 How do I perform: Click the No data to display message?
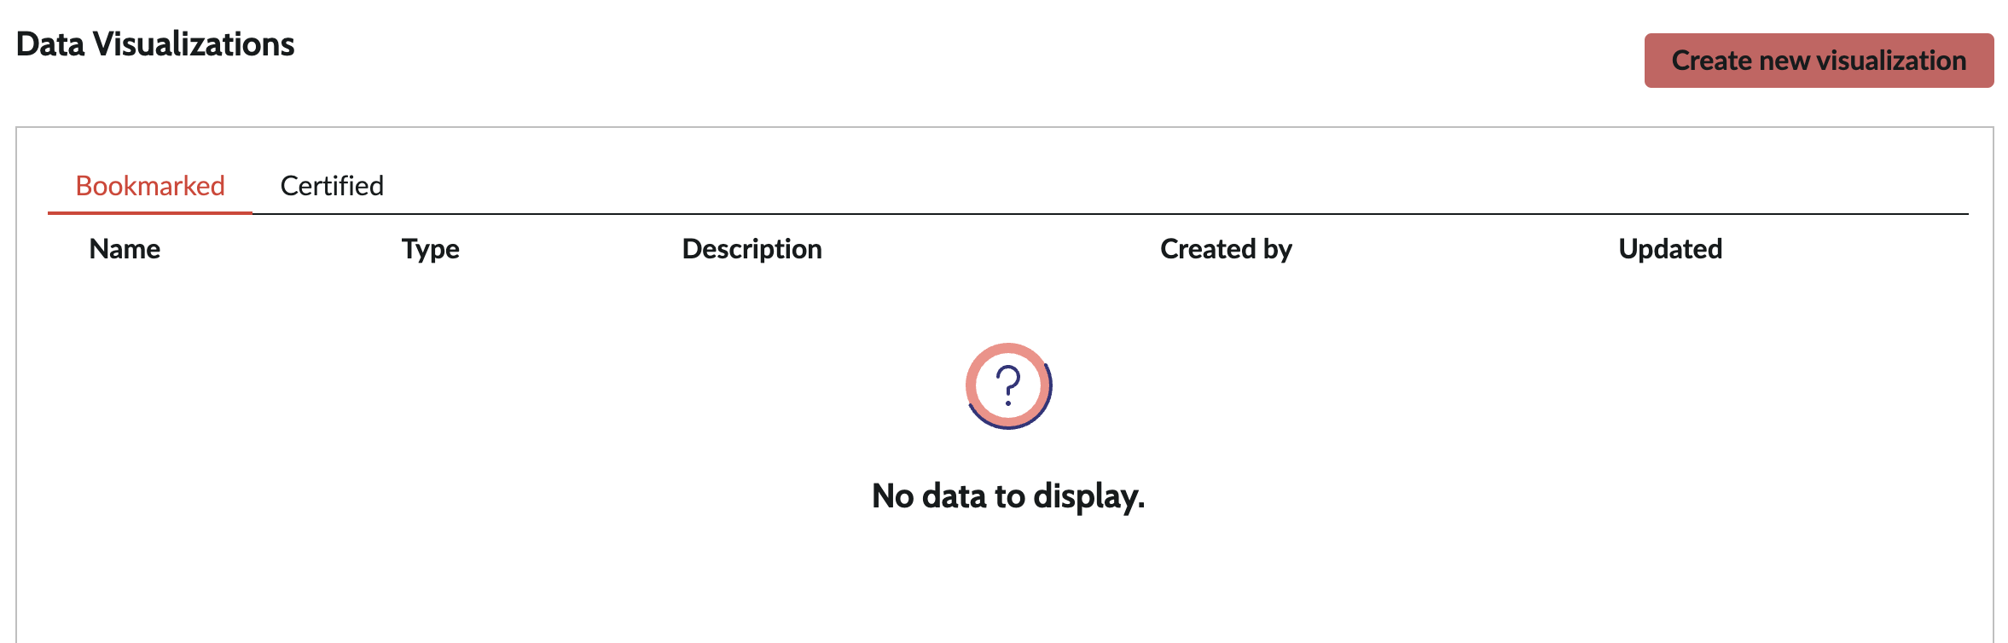click(1008, 495)
